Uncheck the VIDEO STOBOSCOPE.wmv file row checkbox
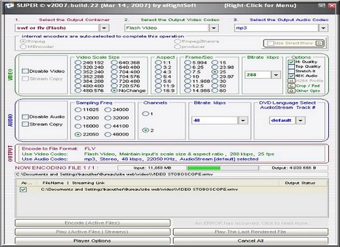 pos(23,190)
